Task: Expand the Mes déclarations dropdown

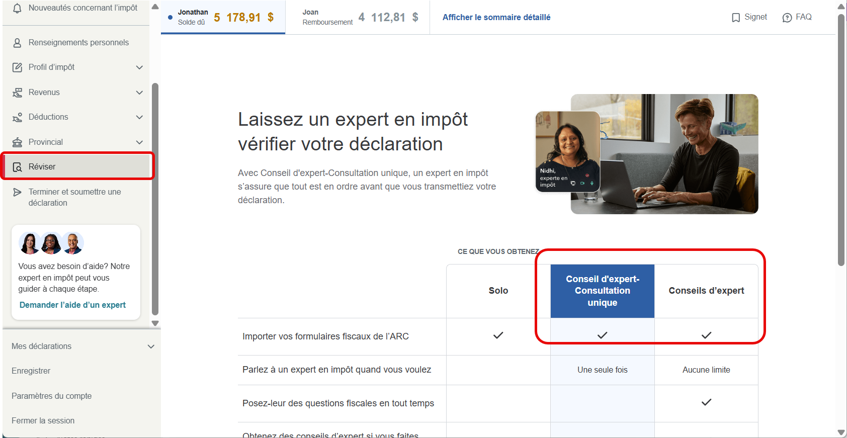Action: click(151, 346)
